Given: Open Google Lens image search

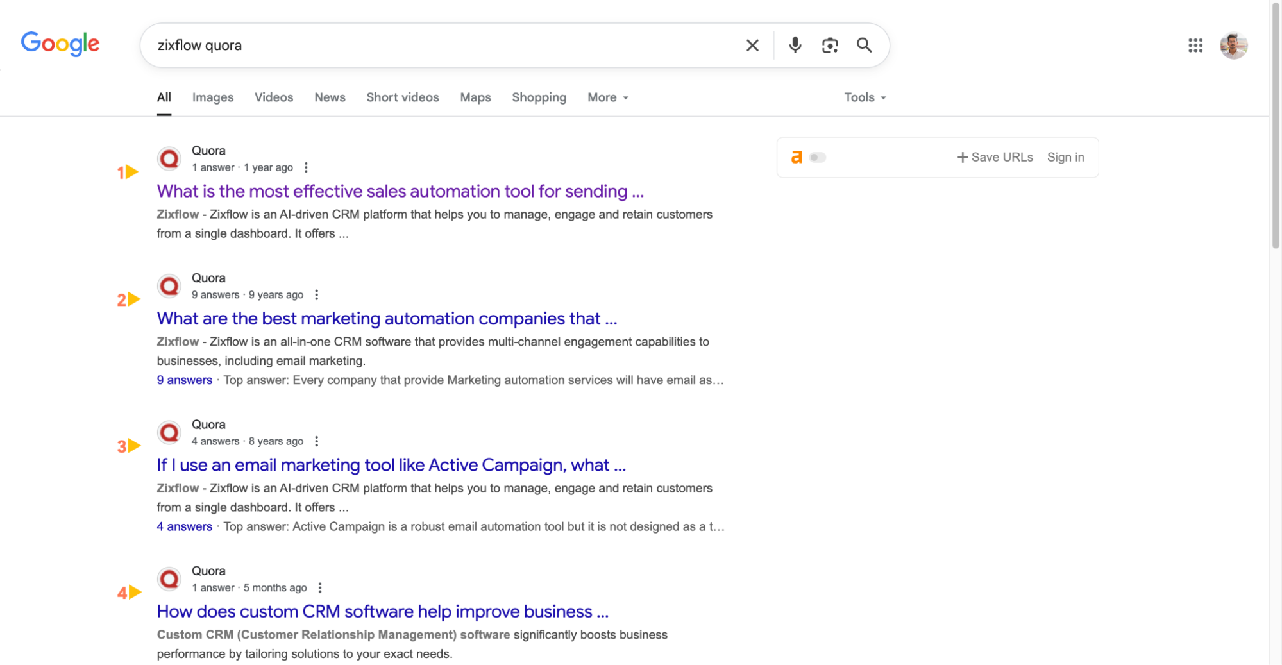Looking at the screenshot, I should tap(830, 45).
